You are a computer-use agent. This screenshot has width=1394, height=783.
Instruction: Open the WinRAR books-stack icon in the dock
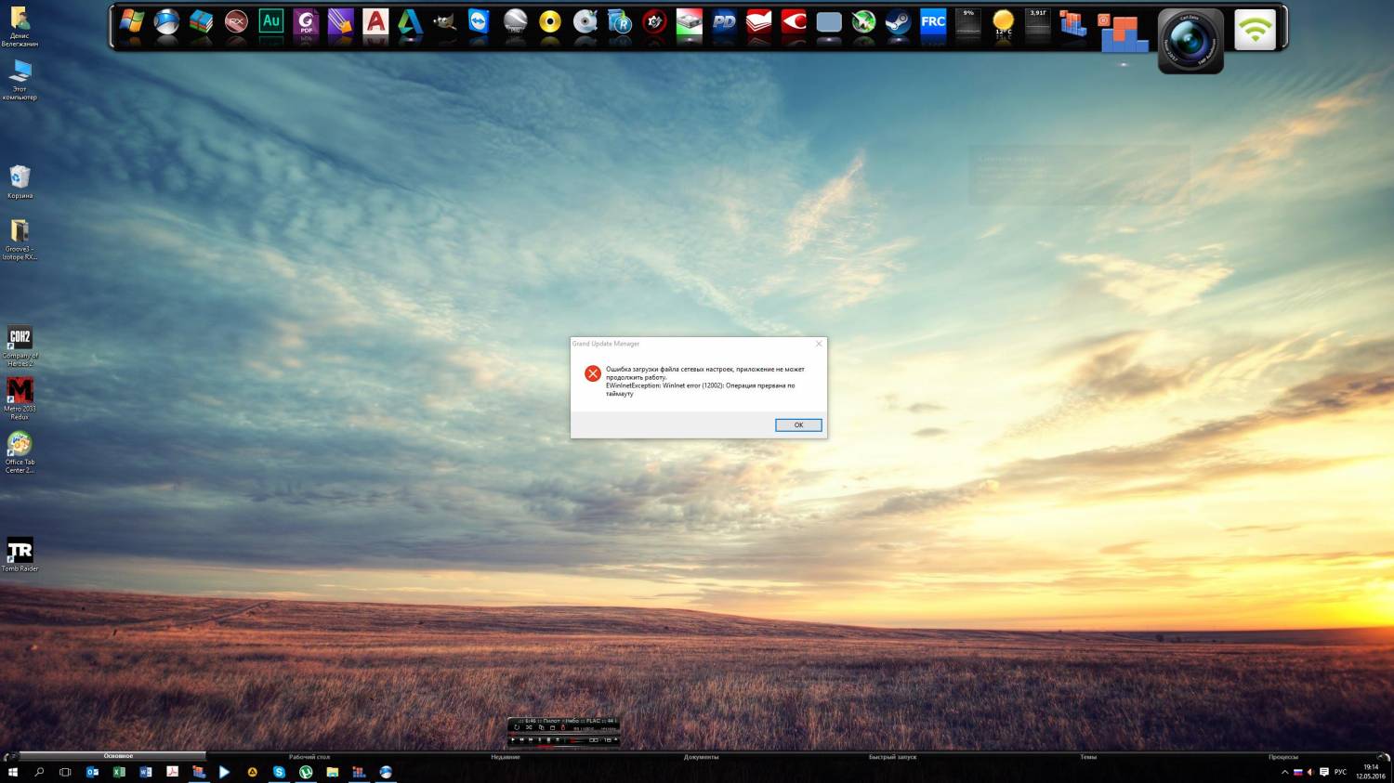(202, 22)
